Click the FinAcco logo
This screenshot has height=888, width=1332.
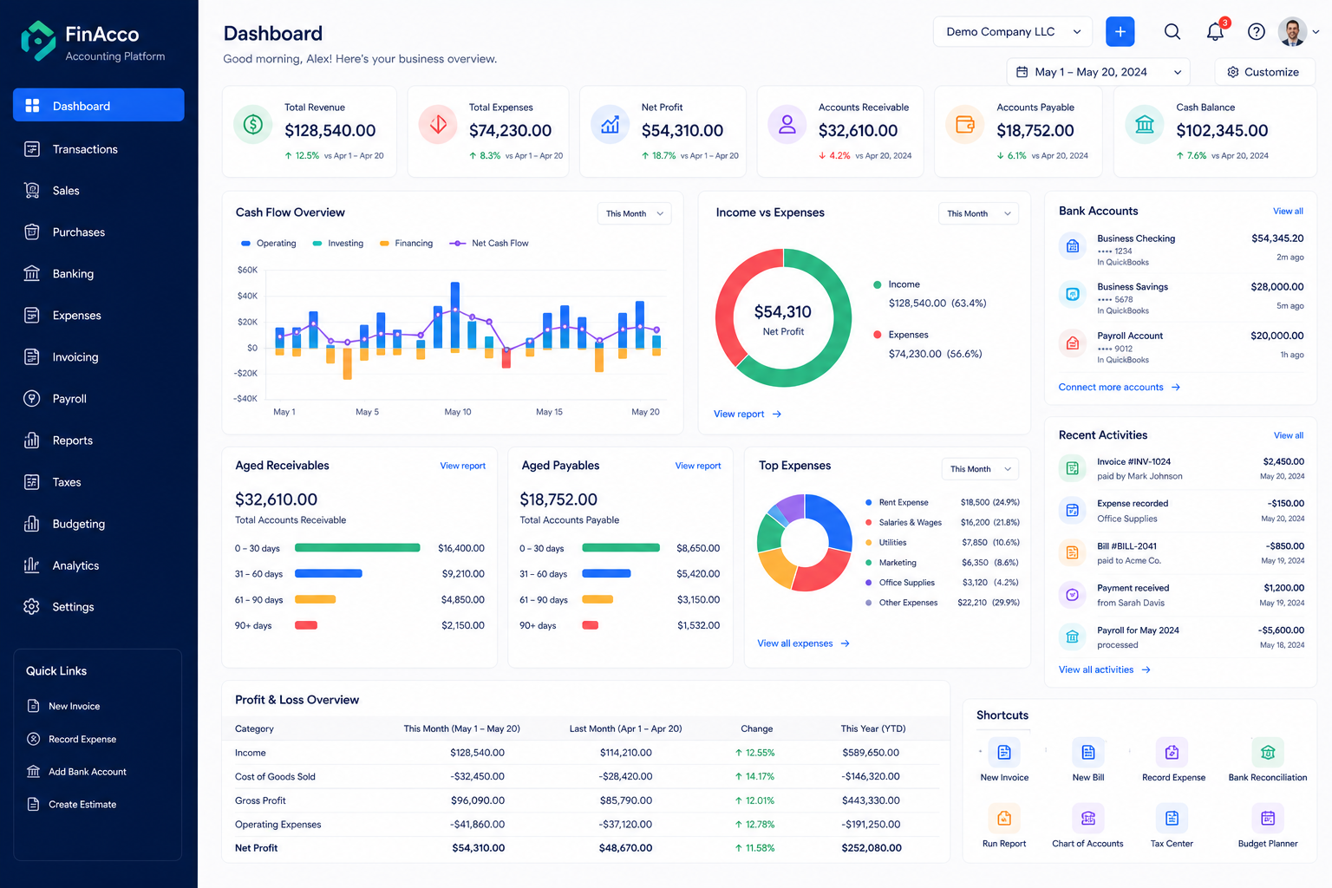pos(93,41)
